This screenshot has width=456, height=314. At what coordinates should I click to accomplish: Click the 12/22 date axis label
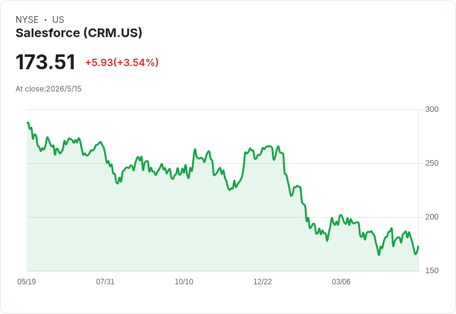pyautogui.click(x=263, y=281)
